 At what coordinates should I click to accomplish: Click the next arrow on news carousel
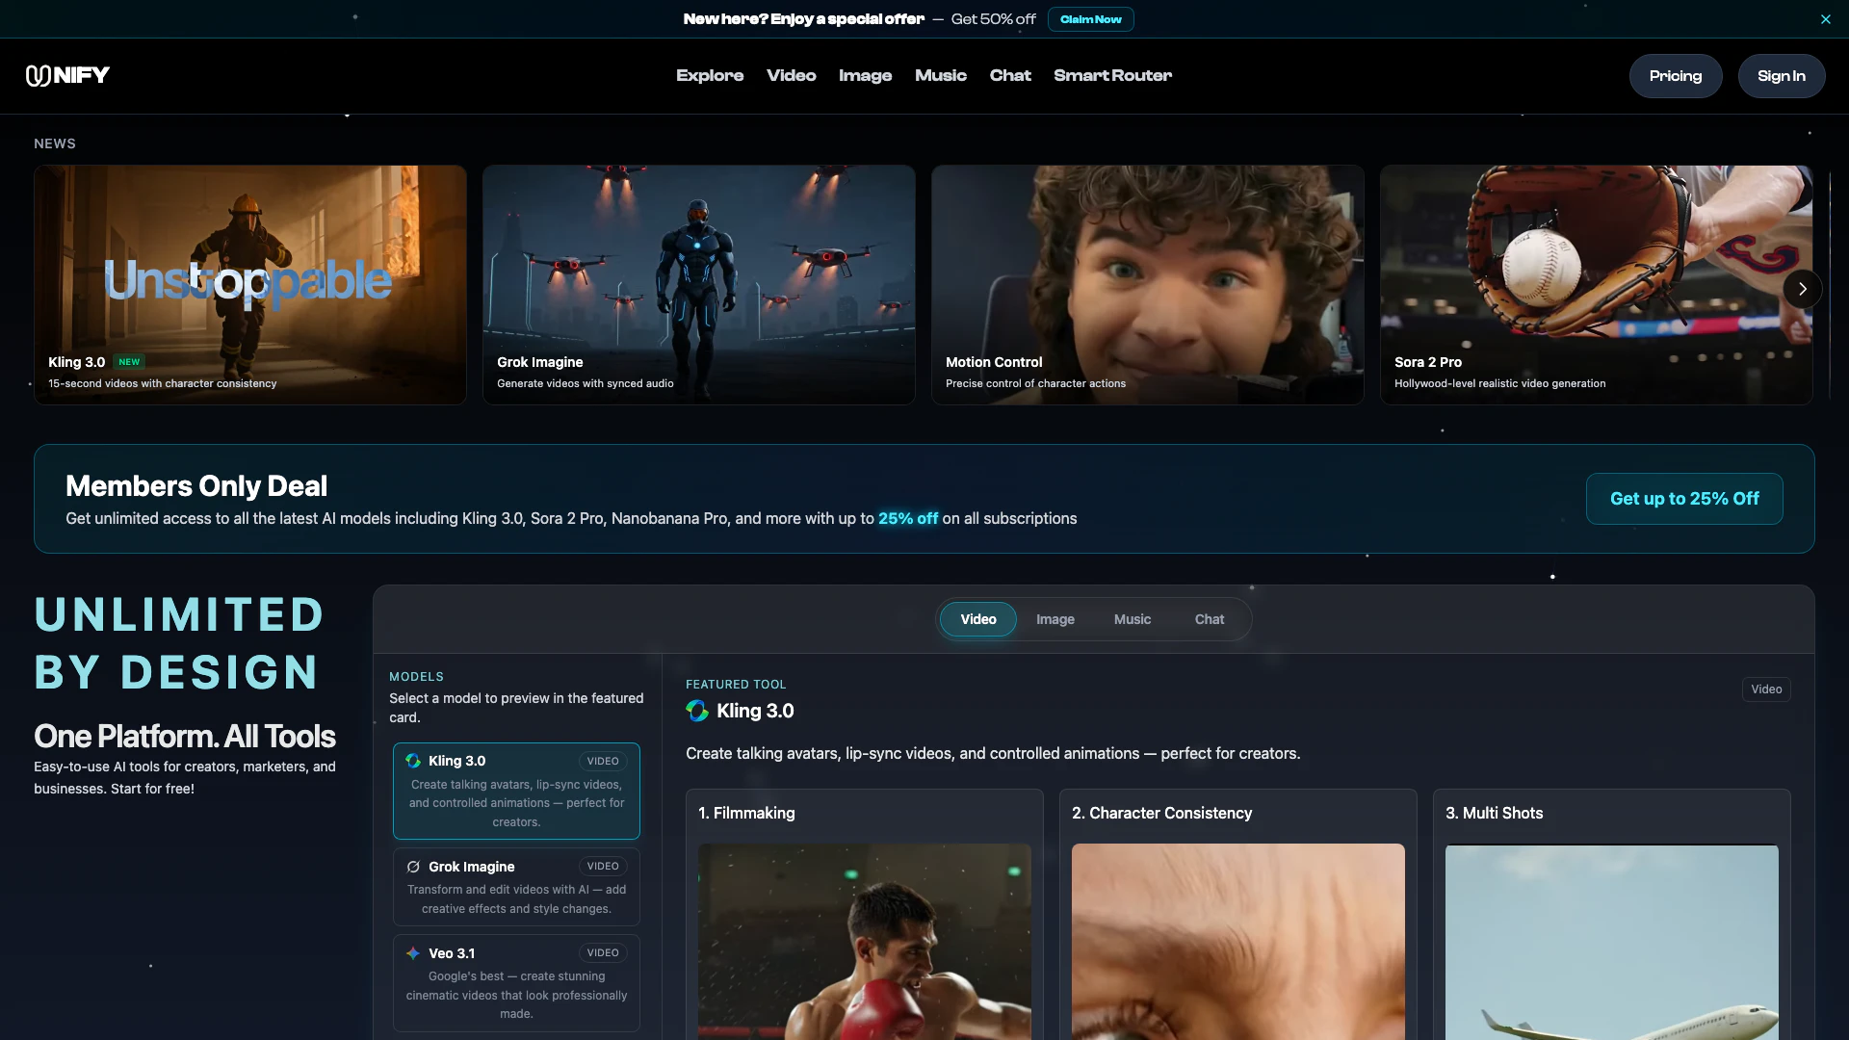pyautogui.click(x=1802, y=289)
